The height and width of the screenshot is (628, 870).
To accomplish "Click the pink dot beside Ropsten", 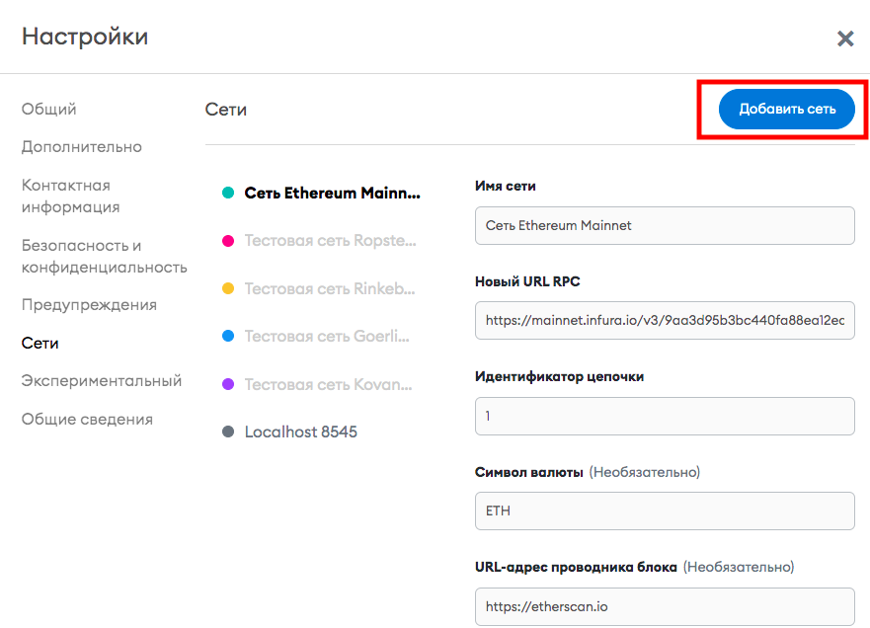I will point(228,240).
